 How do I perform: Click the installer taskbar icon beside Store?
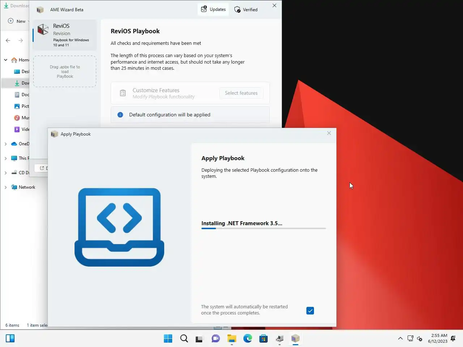tap(279, 339)
